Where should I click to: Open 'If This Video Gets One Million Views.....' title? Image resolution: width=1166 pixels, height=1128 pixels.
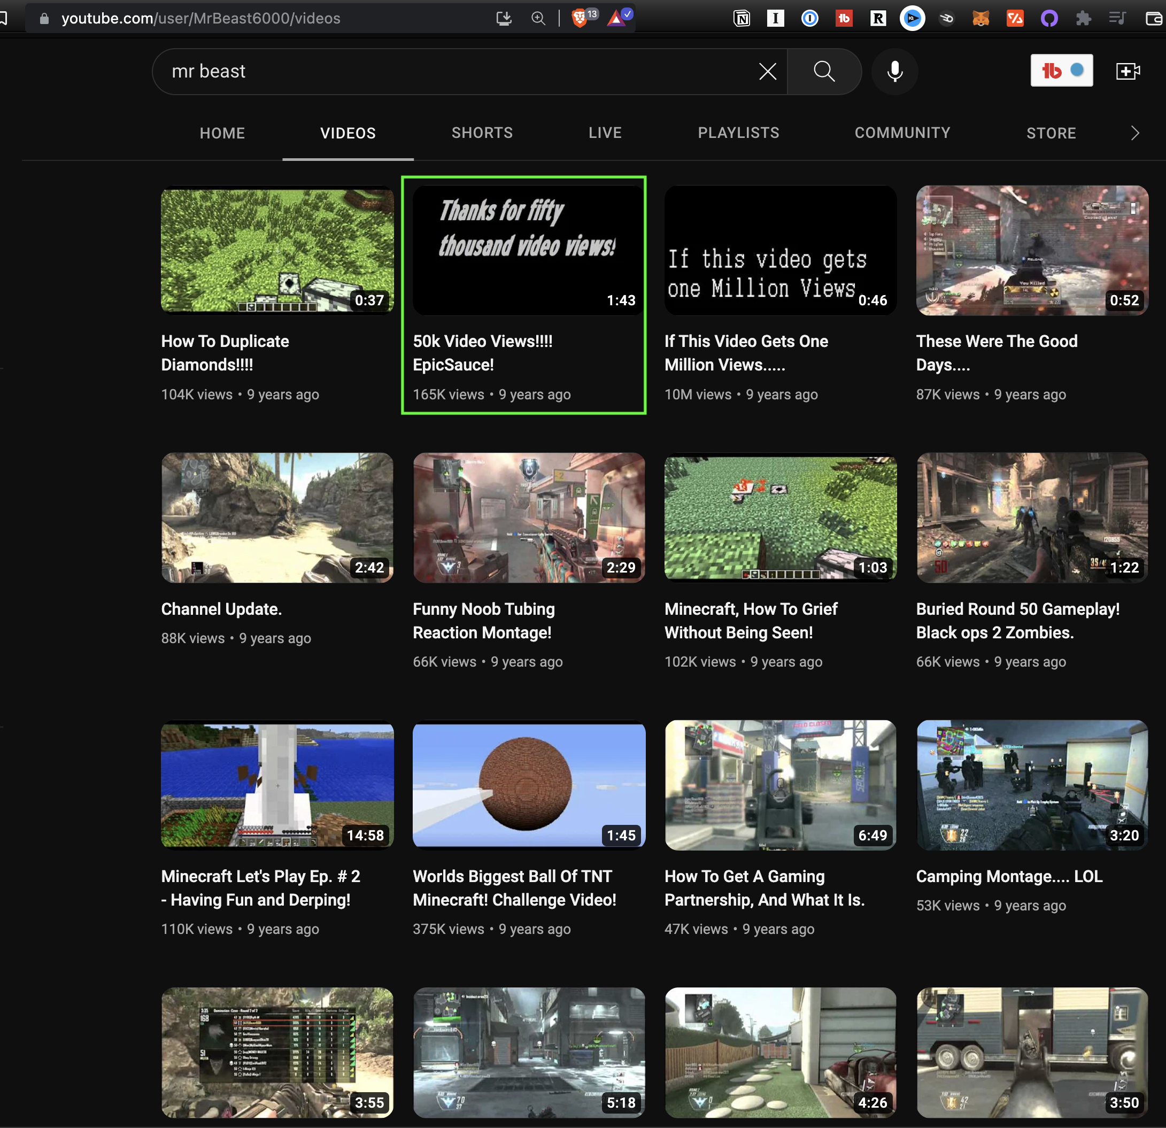[746, 353]
